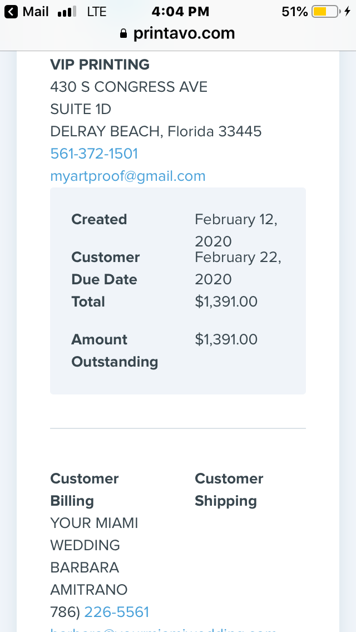Tap the Created date February 12, 2020
The image size is (356, 632).
tap(236, 230)
